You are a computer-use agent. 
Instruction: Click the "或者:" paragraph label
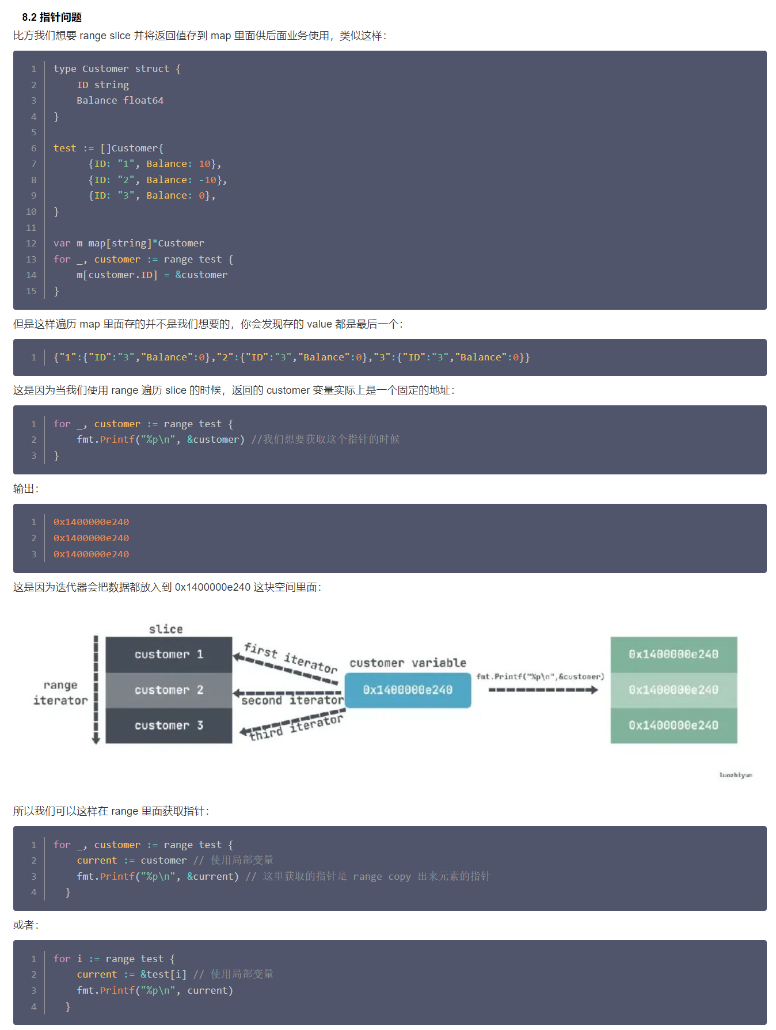pos(26,925)
